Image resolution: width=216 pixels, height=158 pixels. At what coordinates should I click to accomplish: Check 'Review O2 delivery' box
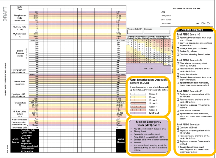point(178,51)
